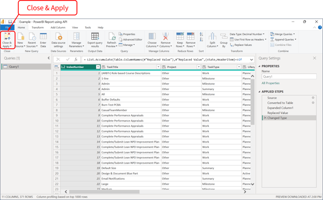This screenshot has width=323, height=200.
Task: Confirm the formula with the checkmark icon
Action: coord(68,60)
